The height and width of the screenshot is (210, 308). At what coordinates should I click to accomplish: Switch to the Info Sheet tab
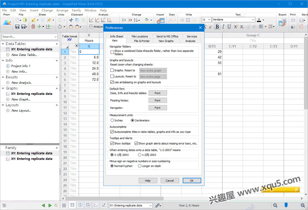[x=117, y=36]
